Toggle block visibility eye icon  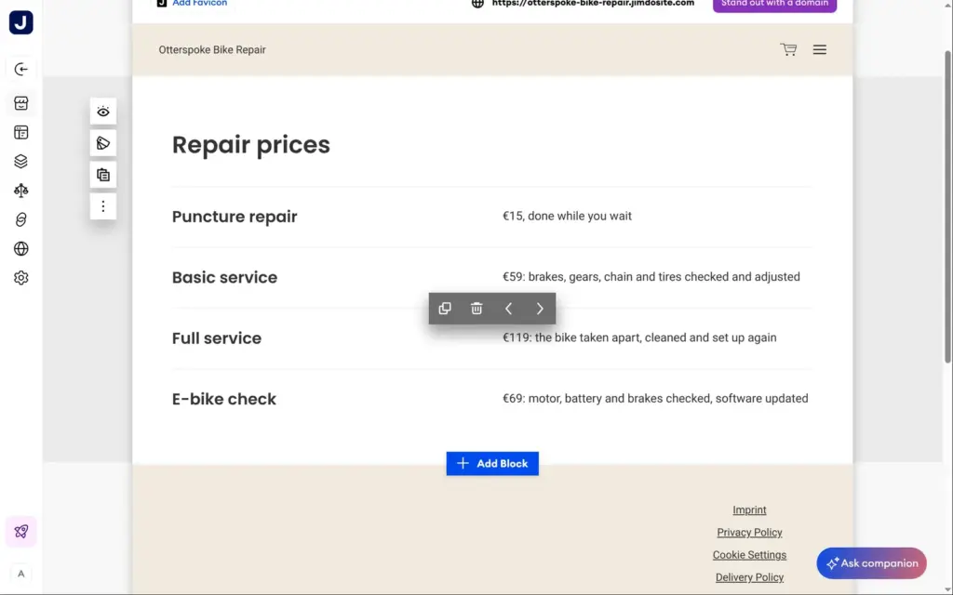pos(103,112)
